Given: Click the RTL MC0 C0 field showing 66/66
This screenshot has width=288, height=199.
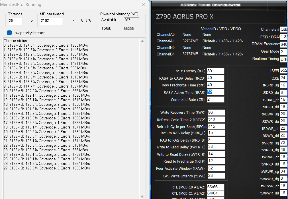Looking at the screenshot, I should click(x=216, y=187).
